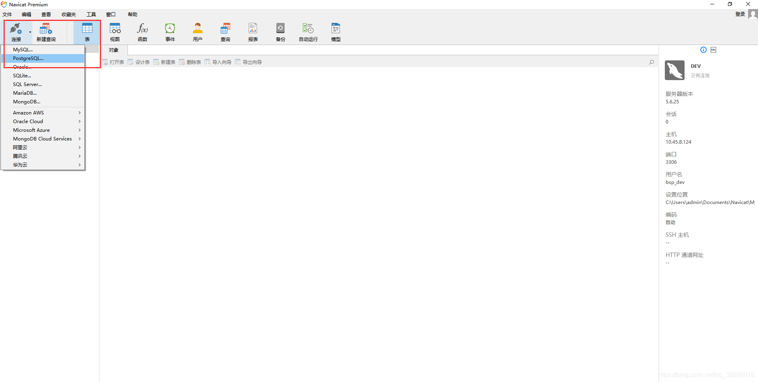
Task: Open the dropdown arrow beside 连接
Action: [30, 32]
